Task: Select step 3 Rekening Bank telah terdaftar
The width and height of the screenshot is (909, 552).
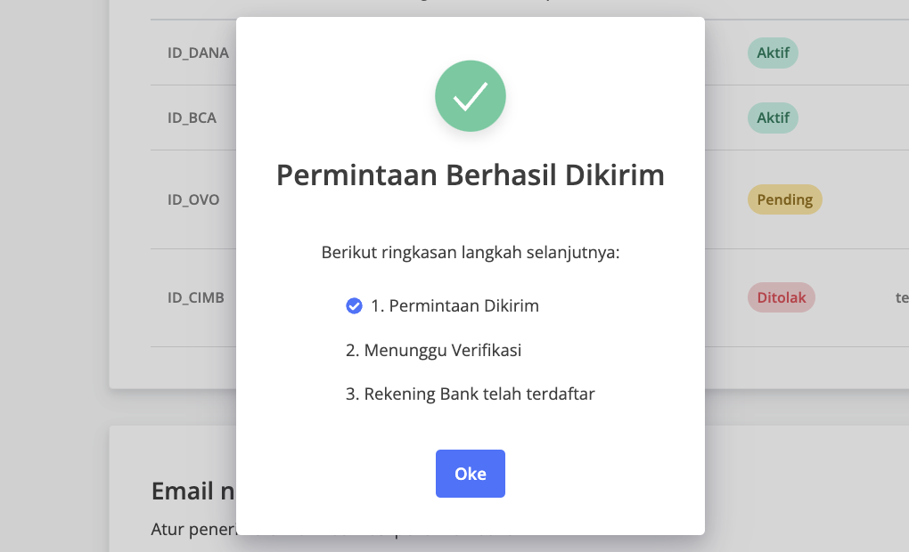Action: click(x=471, y=394)
